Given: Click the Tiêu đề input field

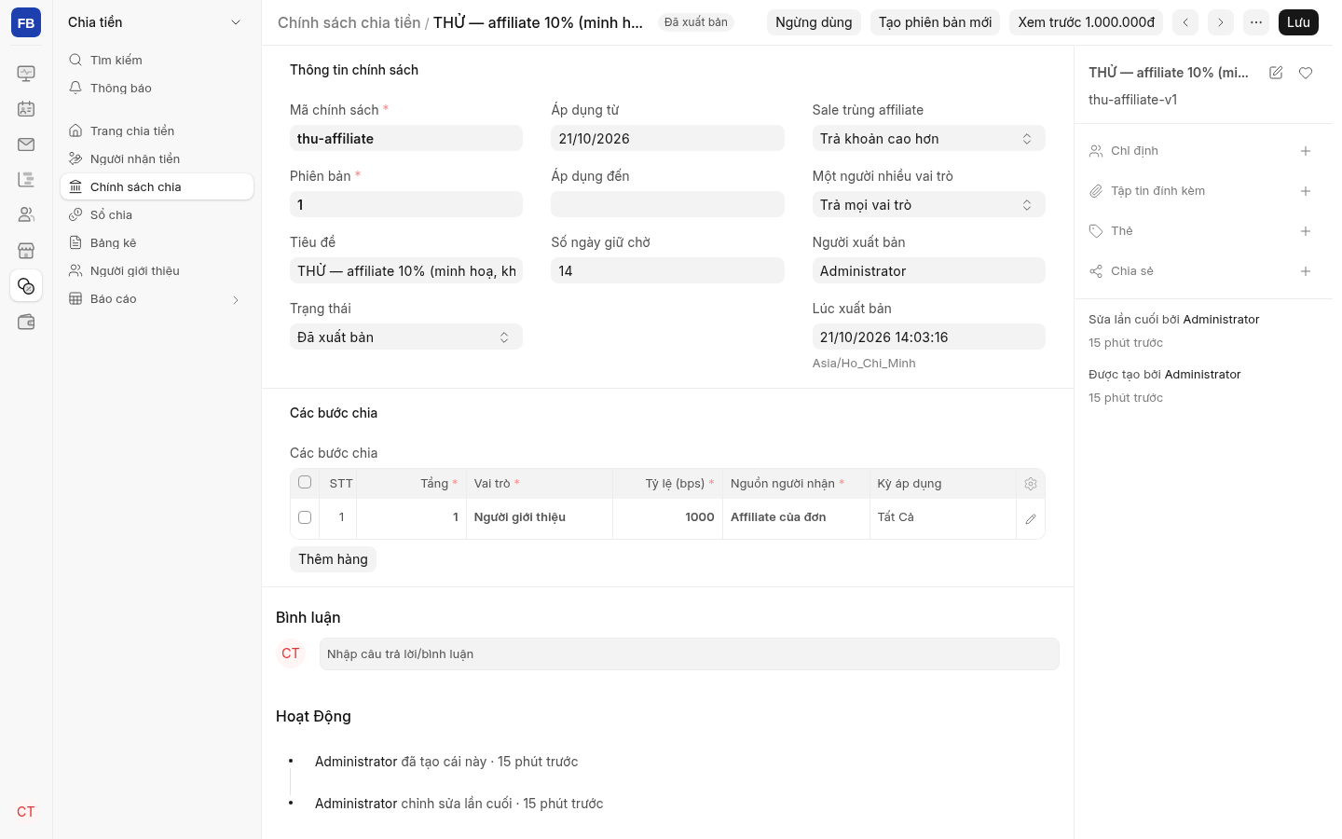Looking at the screenshot, I should (x=406, y=271).
